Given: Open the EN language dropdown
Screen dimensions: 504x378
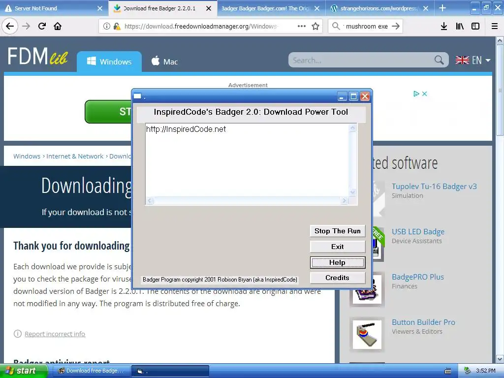Looking at the screenshot, I should (x=473, y=60).
